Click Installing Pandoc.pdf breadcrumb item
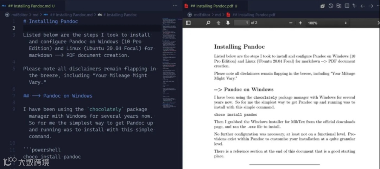Viewport: 380px width, 169px height. (x=254, y=15)
